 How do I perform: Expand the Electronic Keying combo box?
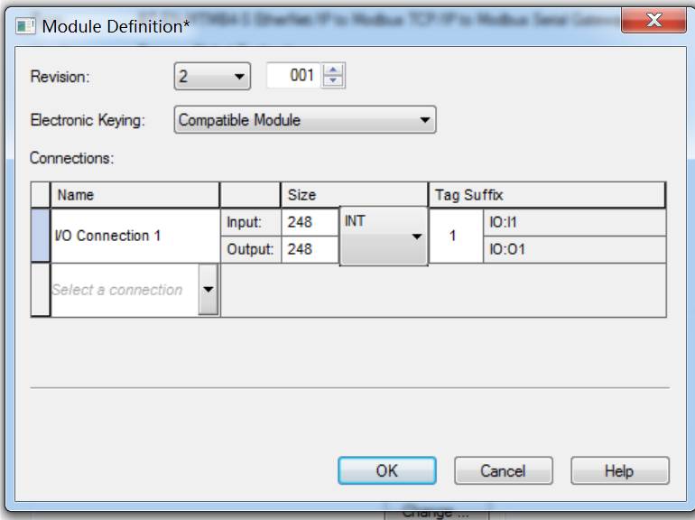click(x=305, y=120)
